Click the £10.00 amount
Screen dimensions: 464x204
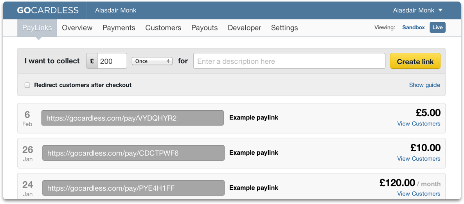pos(425,148)
